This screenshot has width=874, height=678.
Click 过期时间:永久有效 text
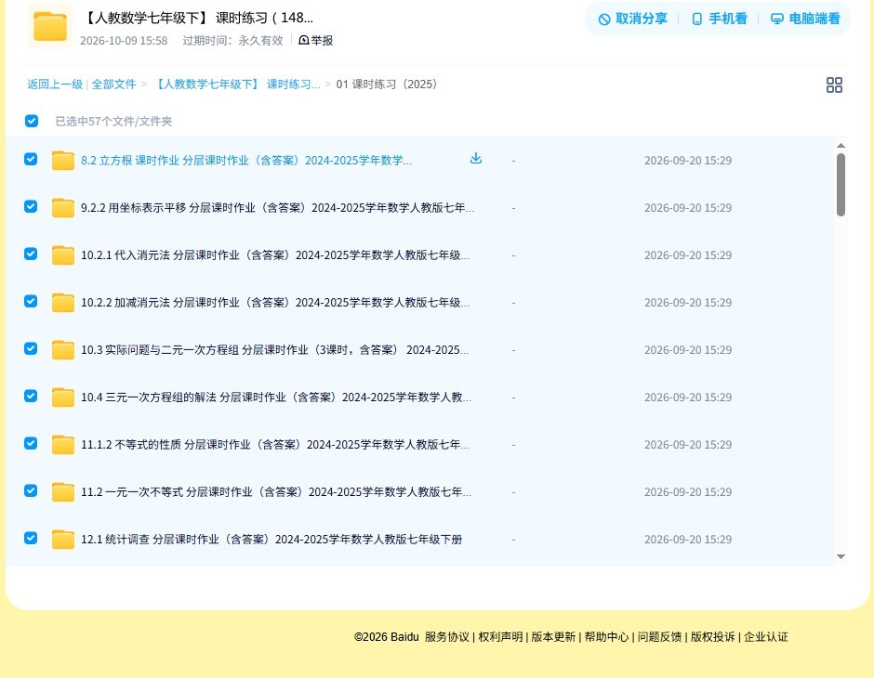pyautogui.click(x=233, y=41)
